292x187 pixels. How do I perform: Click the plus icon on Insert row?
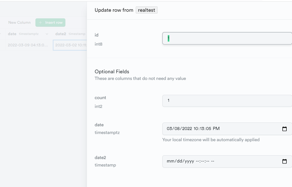tap(40, 23)
